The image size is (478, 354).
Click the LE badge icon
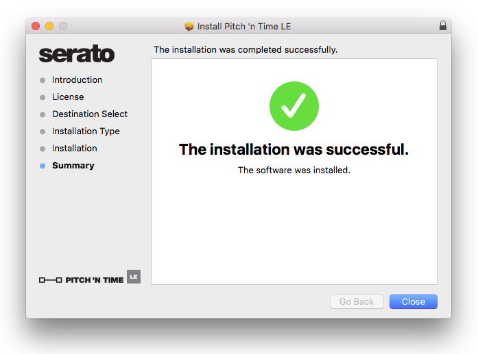(134, 277)
